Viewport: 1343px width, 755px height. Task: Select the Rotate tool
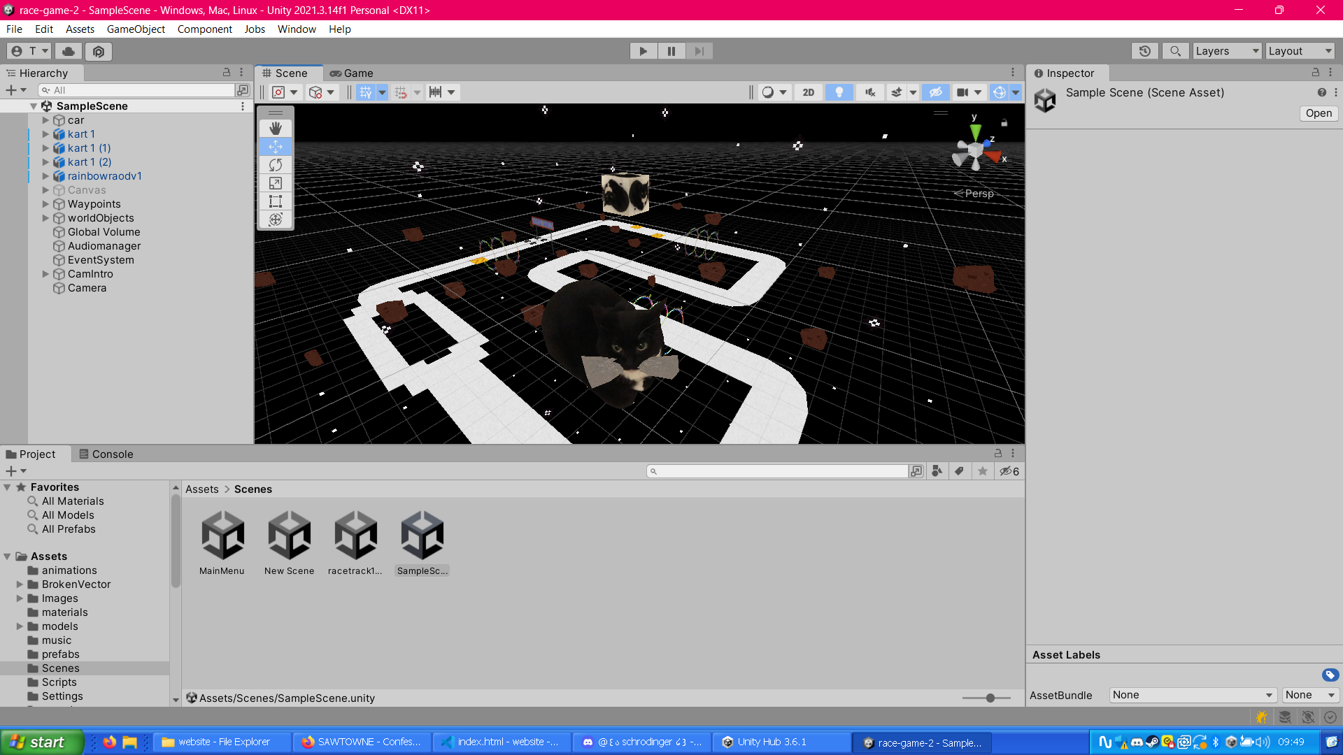[x=276, y=165]
